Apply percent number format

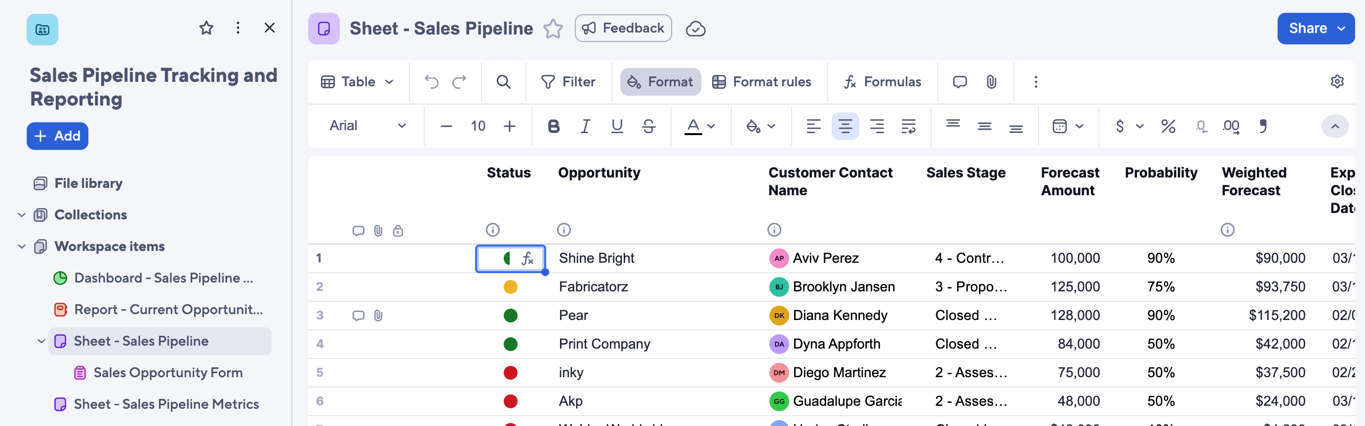click(x=1168, y=126)
